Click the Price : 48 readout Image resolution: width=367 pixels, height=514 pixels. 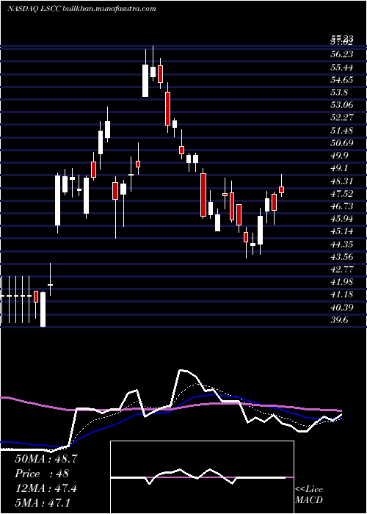pos(42,474)
